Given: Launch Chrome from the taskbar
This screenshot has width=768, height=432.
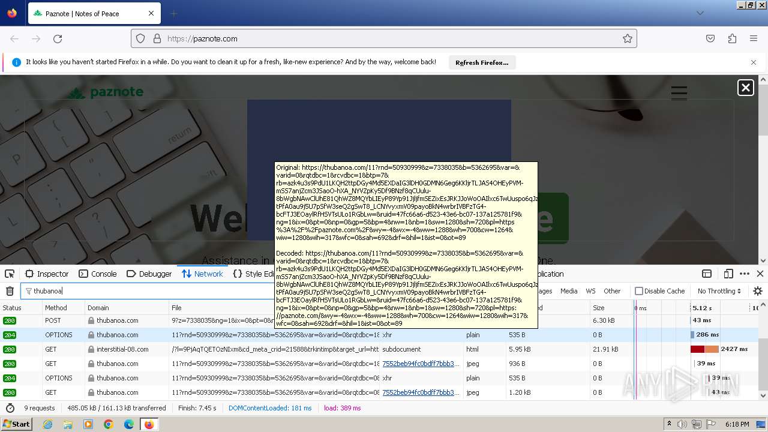Looking at the screenshot, I should (x=108, y=424).
